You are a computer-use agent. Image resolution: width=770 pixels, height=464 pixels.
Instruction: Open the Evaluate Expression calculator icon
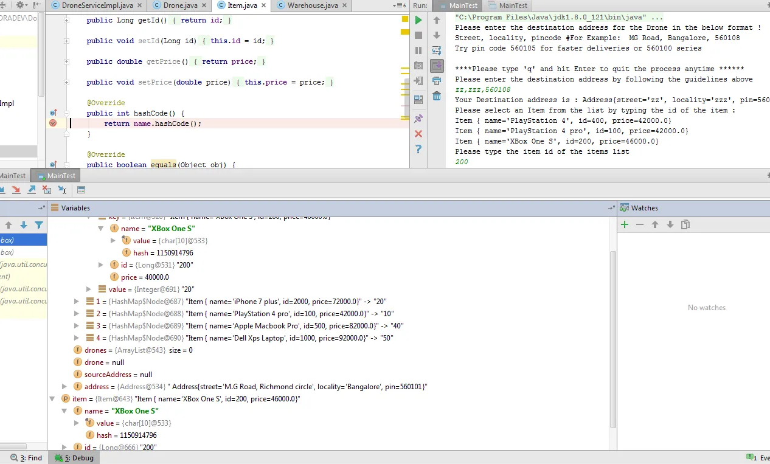tap(82, 190)
